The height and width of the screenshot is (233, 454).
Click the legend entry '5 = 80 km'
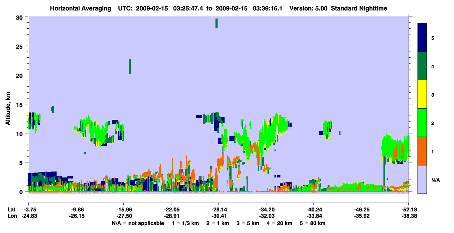312,223
